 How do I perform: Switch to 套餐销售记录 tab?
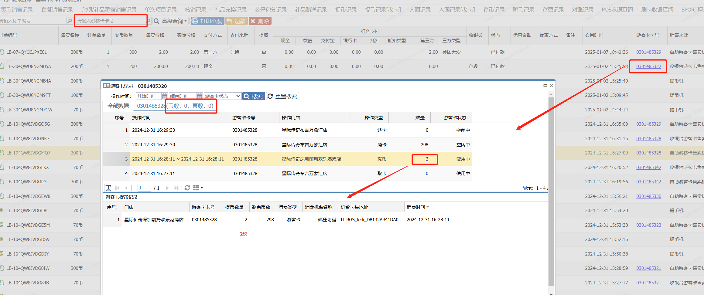tap(57, 10)
